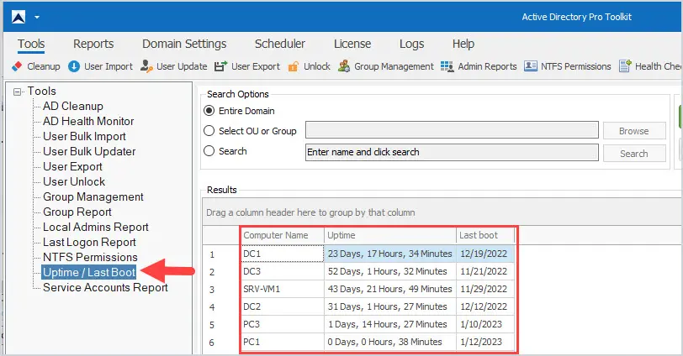
Task: Select the Search radio button
Action: point(209,151)
